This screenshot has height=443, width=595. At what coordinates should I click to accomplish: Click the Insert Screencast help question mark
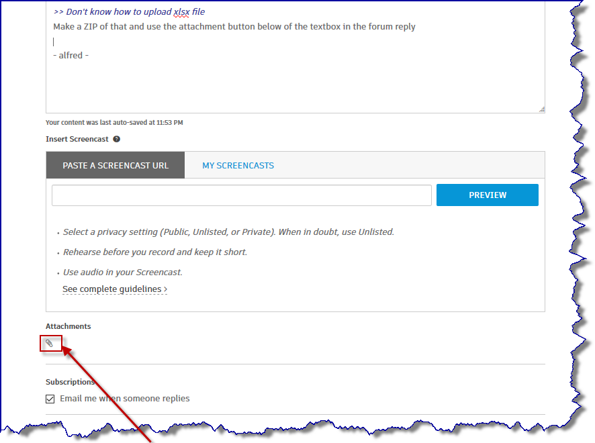[116, 139]
